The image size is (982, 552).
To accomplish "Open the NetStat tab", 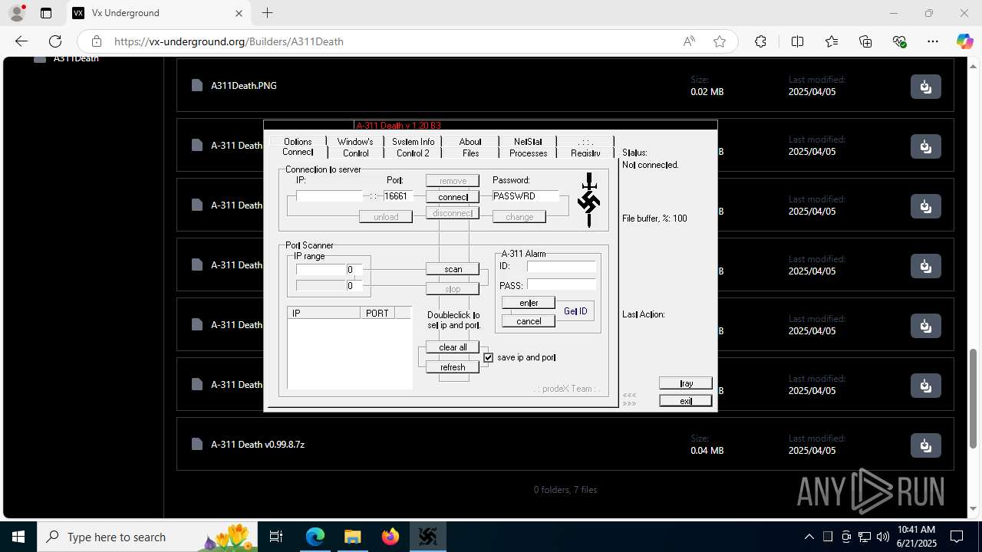I will pyautogui.click(x=528, y=141).
